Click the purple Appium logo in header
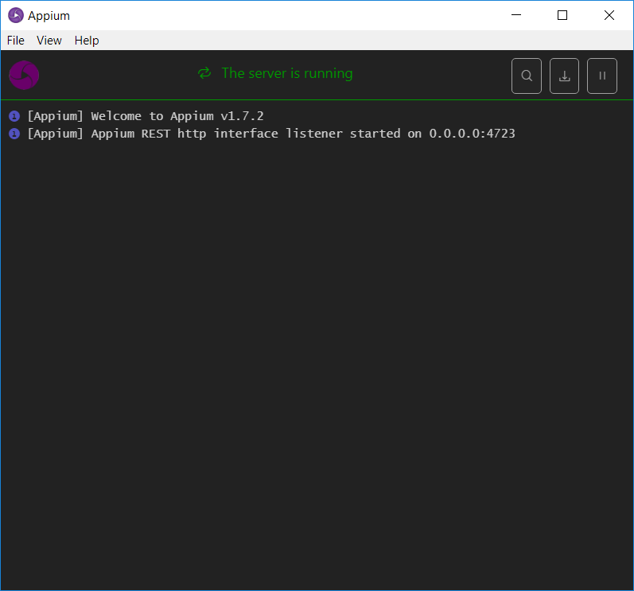Viewport: 634px width, 591px height. point(24,76)
